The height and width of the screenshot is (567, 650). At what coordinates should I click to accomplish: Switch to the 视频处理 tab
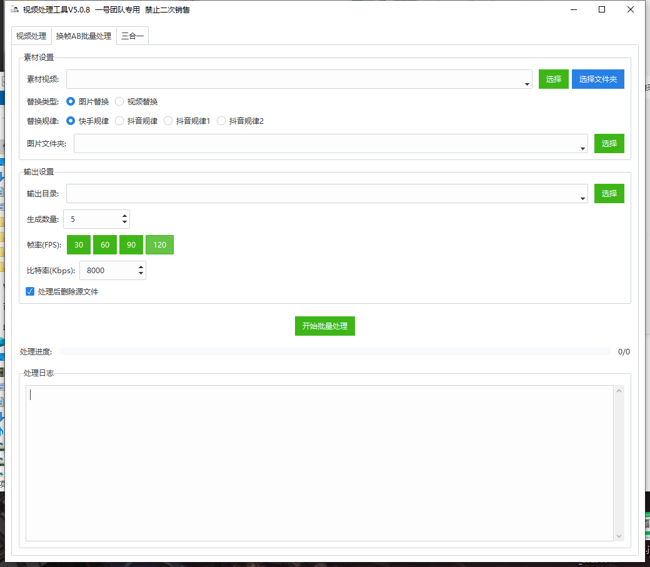[31, 36]
